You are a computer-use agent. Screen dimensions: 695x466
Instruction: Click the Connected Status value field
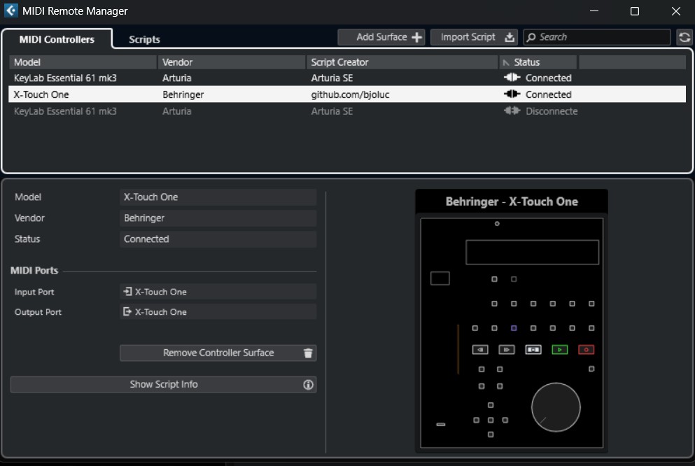tap(218, 239)
